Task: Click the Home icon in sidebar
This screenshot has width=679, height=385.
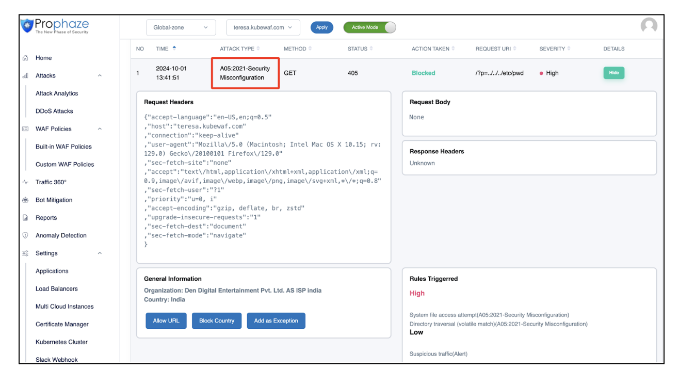Action: [25, 58]
